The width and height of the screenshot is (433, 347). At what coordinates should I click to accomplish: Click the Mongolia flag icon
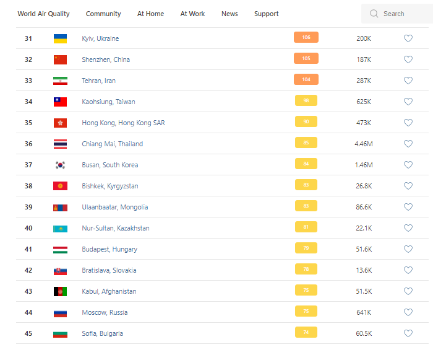click(x=60, y=207)
